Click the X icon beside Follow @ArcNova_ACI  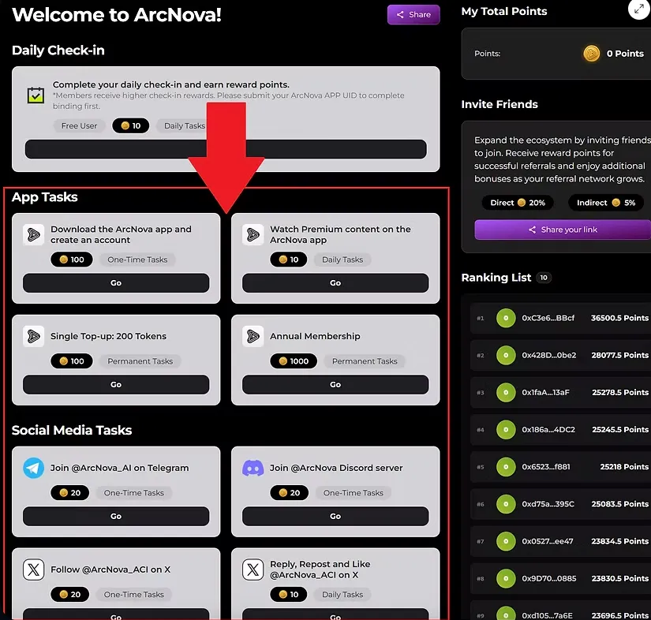click(x=34, y=570)
